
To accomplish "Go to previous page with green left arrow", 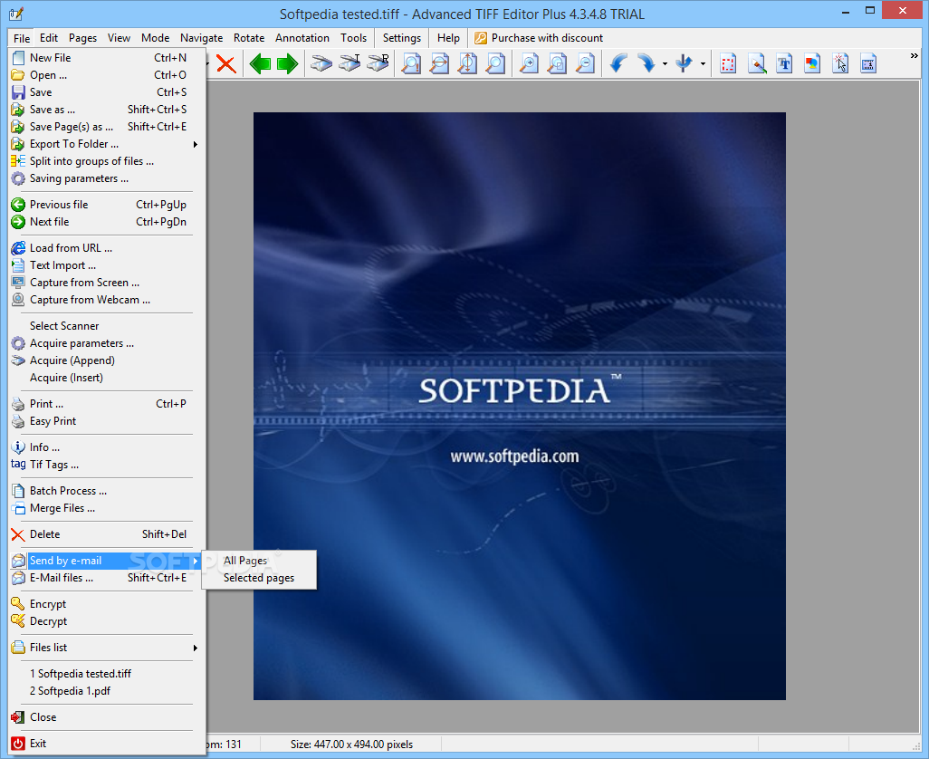I will pyautogui.click(x=260, y=63).
